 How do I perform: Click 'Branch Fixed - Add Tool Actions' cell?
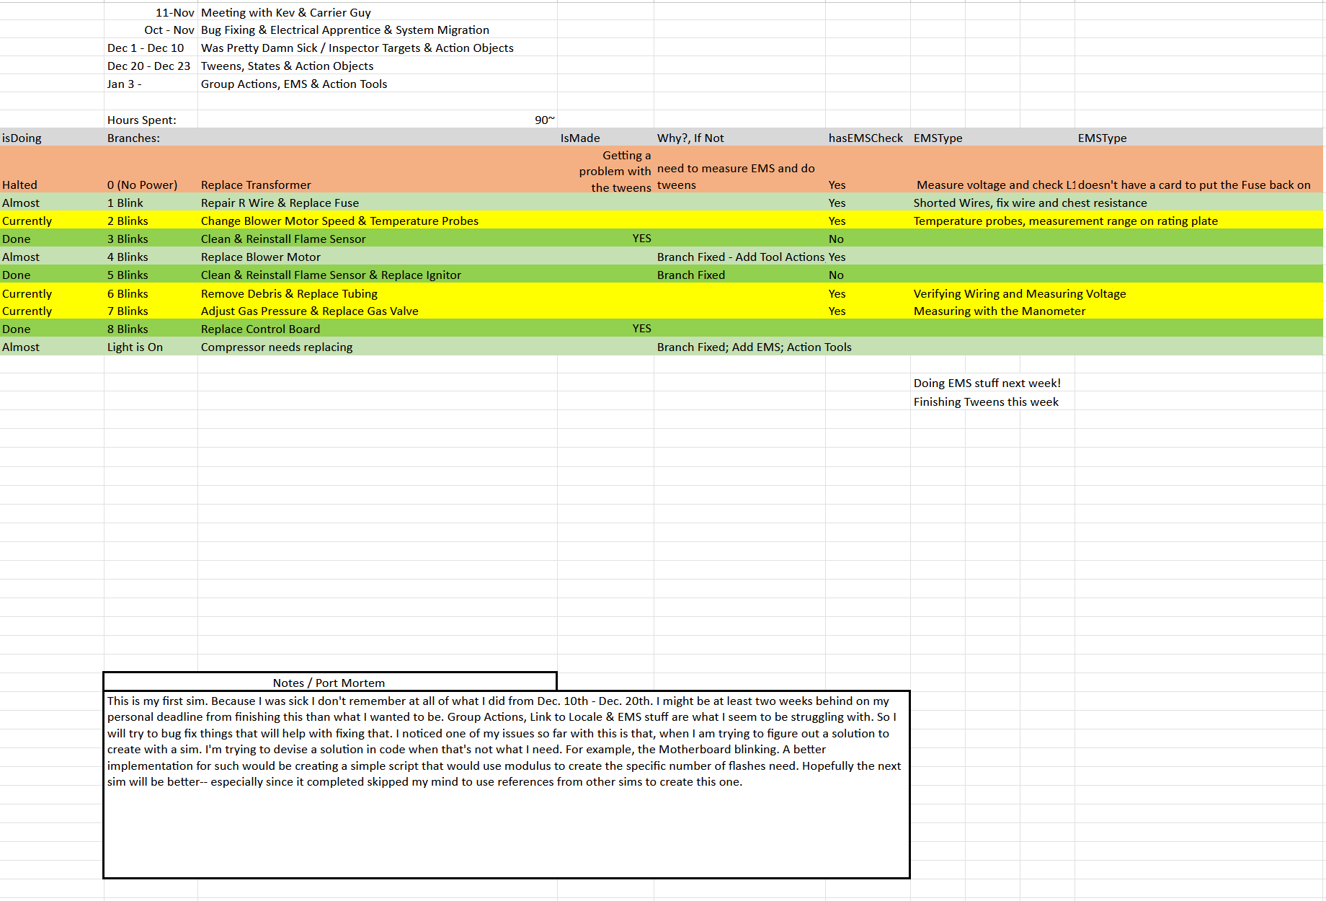pyautogui.click(x=739, y=257)
